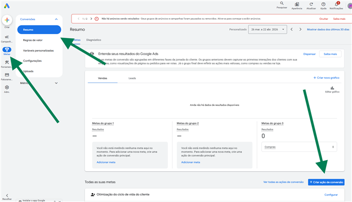Viewport: 352px width, 202px height.
Task: Go to next date range arrow
Action: click(x=300, y=29)
